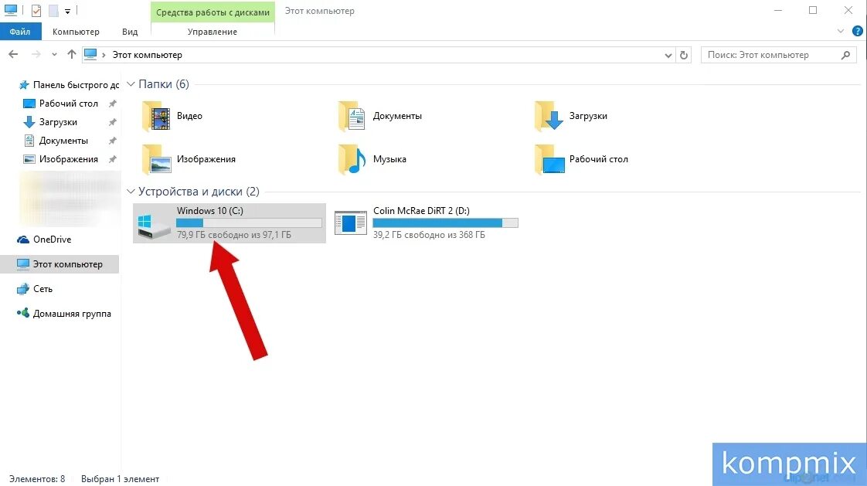Click the forward navigation arrow
The image size is (867, 486).
tap(36, 54)
